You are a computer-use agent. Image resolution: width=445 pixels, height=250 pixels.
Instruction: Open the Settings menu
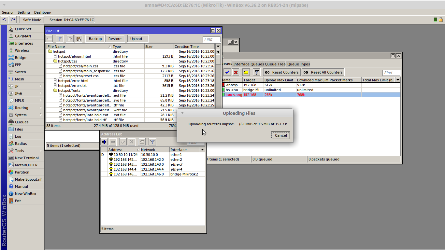tap(24, 12)
